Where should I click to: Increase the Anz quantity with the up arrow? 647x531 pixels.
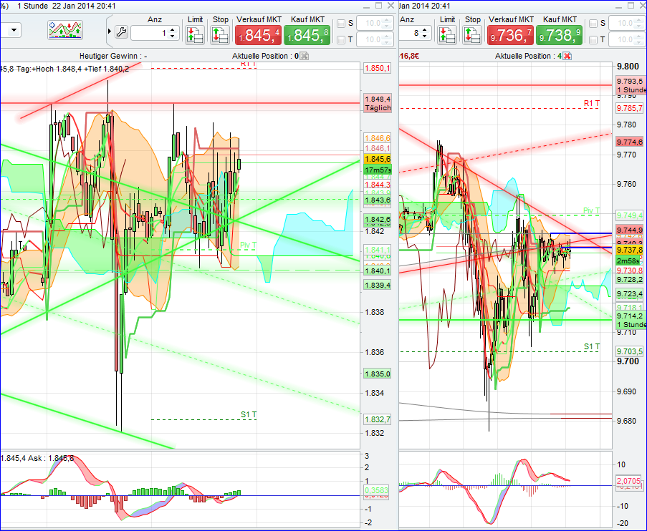pos(173,27)
